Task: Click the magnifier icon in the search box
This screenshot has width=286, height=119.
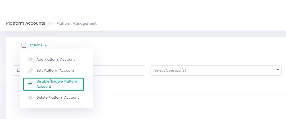Action: pyautogui.click(x=18, y=70)
